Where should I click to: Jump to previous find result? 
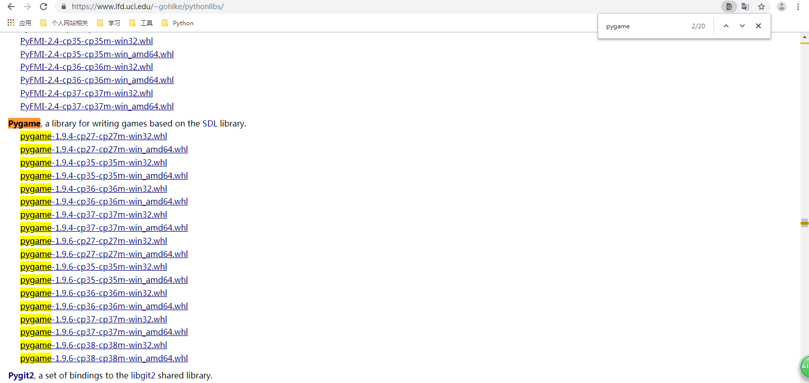tap(726, 26)
